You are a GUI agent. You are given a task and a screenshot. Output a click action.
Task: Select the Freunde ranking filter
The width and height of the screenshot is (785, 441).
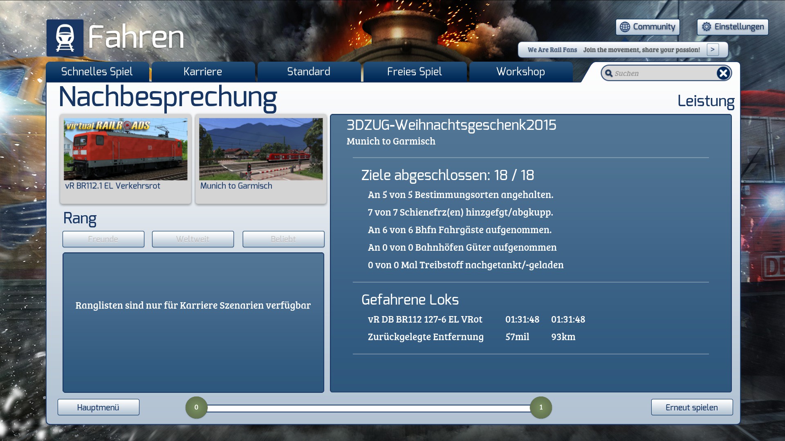click(103, 239)
